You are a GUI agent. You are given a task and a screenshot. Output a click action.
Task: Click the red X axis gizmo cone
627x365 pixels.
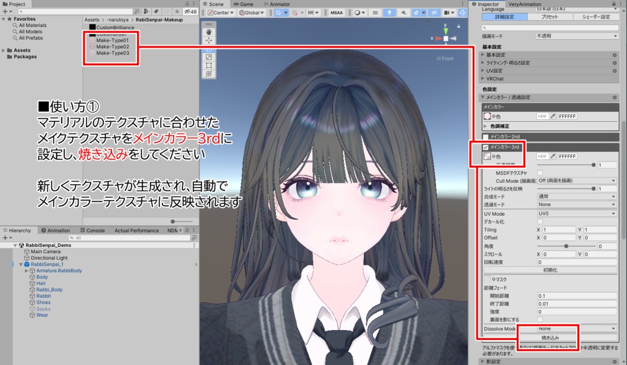point(438,39)
